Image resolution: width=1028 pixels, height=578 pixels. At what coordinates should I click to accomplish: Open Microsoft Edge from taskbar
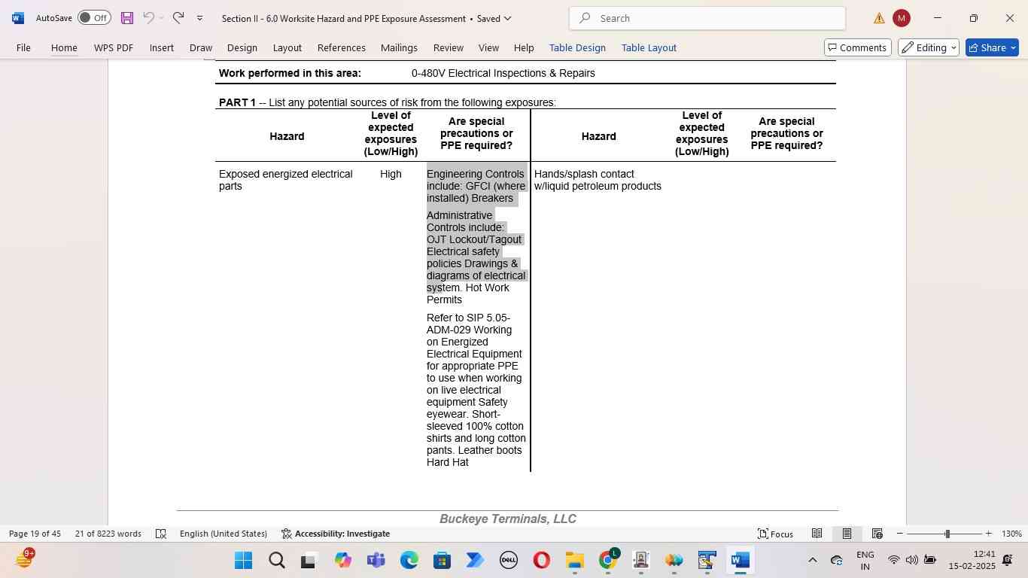pyautogui.click(x=409, y=561)
